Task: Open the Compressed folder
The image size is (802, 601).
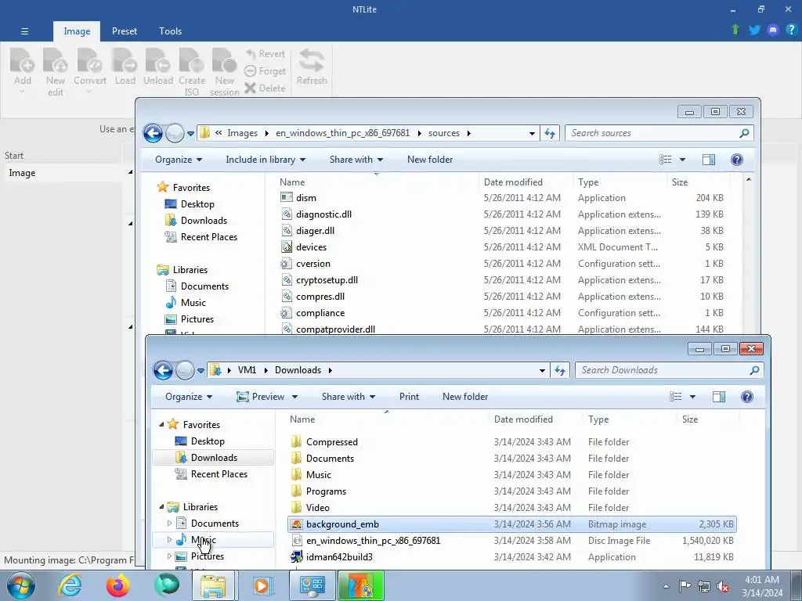Action: pos(332,442)
